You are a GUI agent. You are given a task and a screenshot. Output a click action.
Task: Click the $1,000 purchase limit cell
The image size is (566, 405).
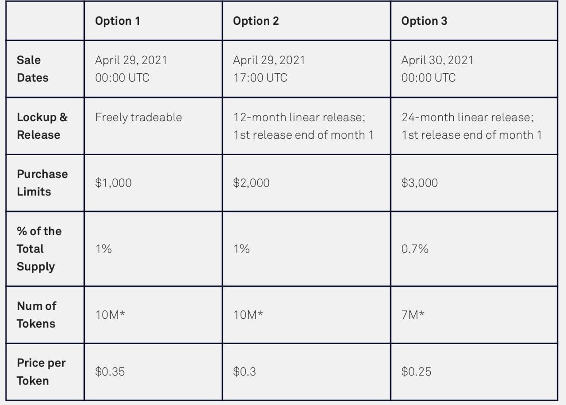click(113, 183)
